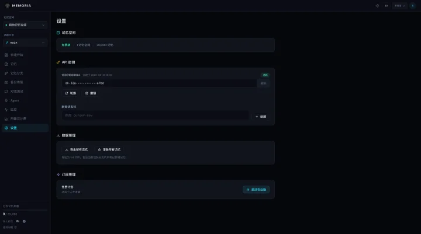Select the memory branches icon in sidebar
421x234 pixels.
(x=6, y=73)
